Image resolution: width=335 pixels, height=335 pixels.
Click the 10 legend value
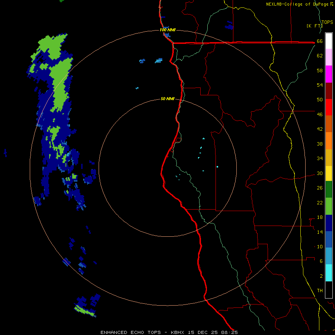click(x=320, y=247)
